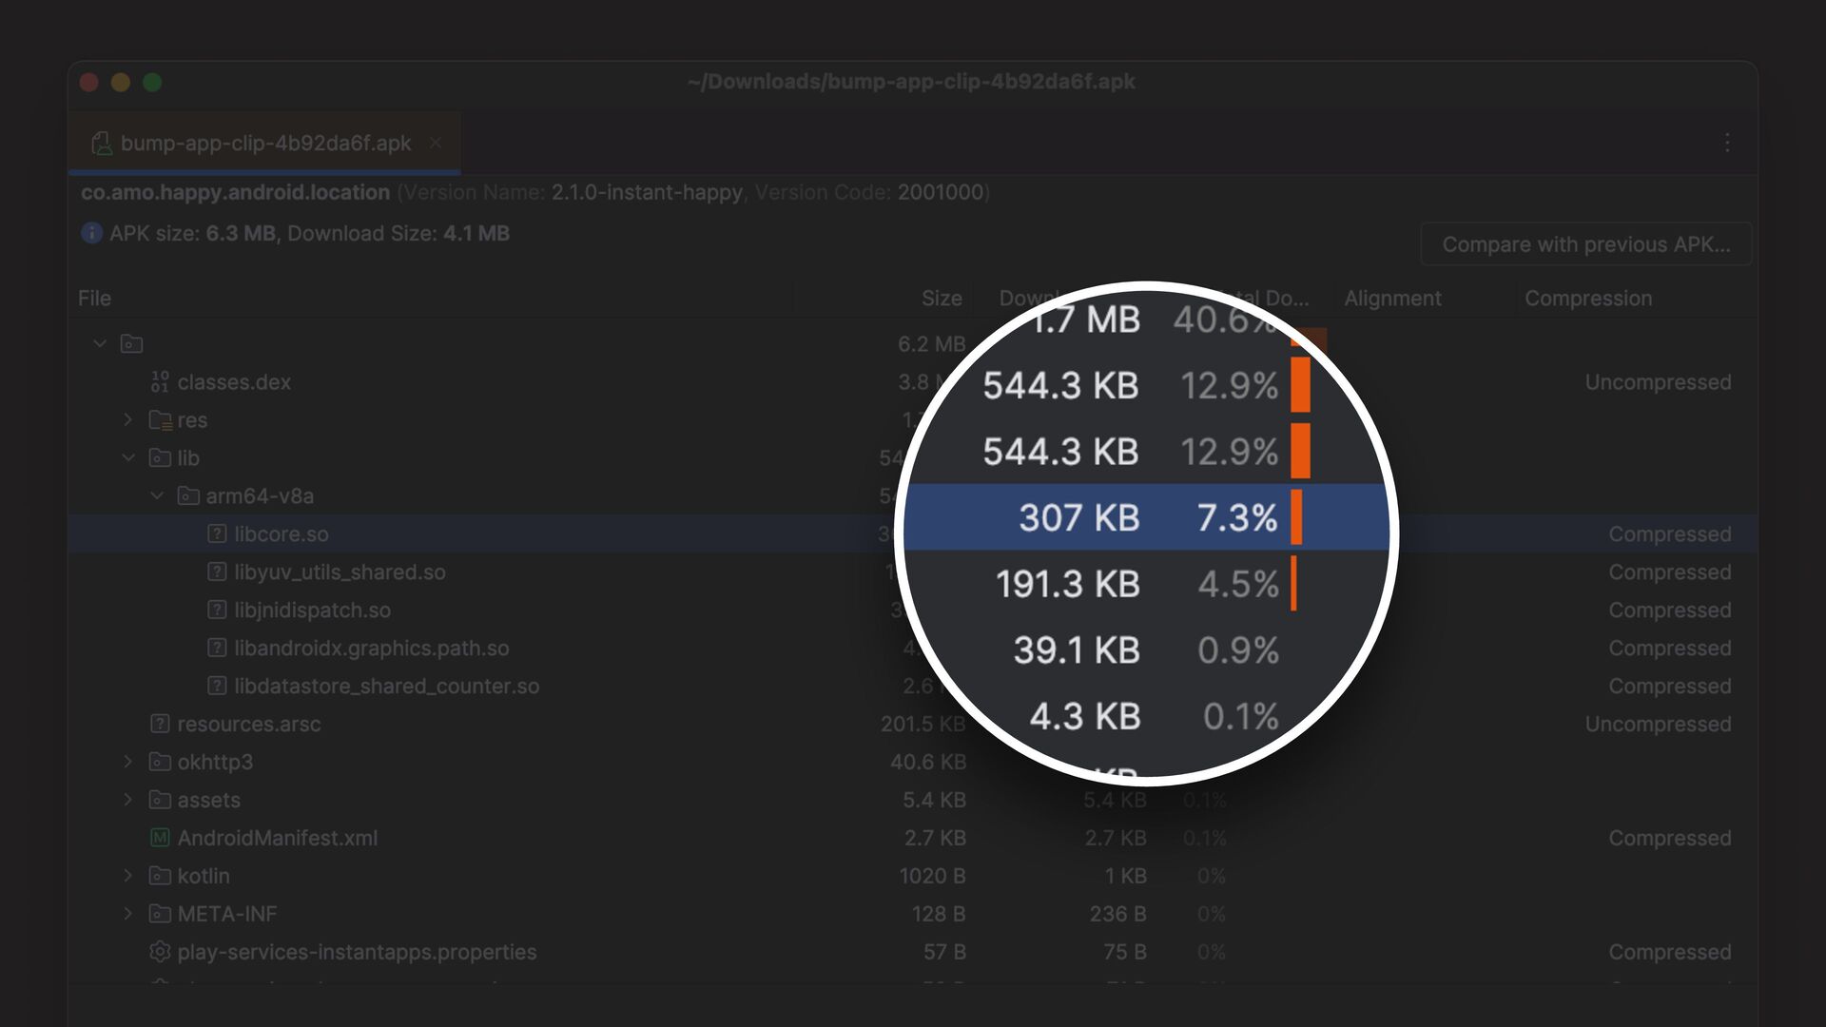Expand the META-INF folder

pos(128,914)
